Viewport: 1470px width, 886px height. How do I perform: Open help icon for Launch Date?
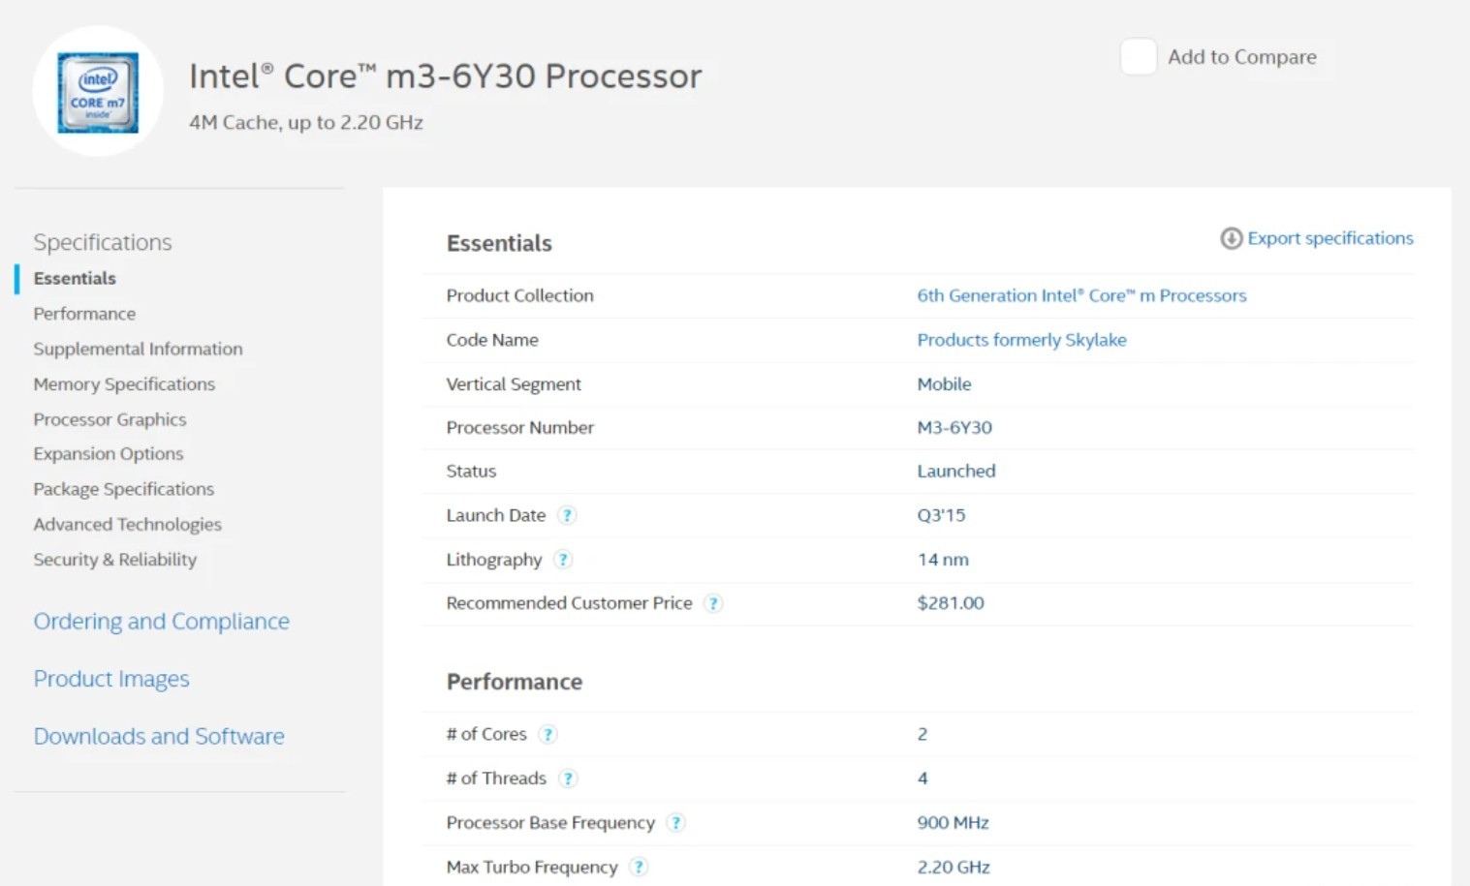pos(567,515)
